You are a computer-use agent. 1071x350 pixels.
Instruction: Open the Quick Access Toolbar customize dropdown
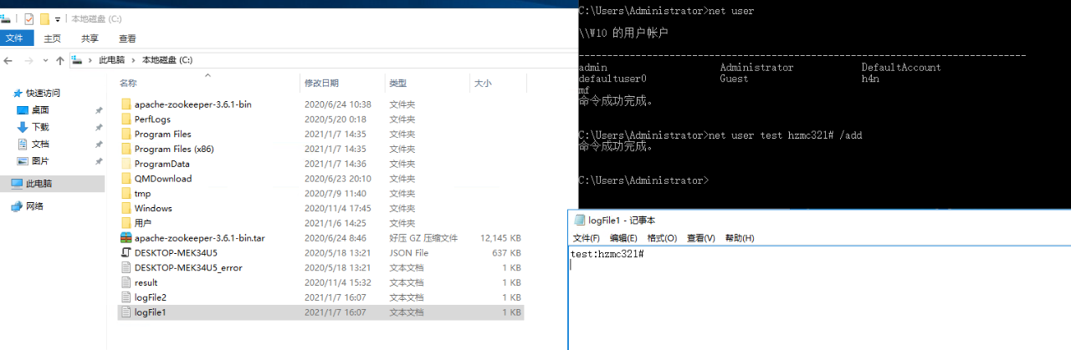click(x=58, y=19)
